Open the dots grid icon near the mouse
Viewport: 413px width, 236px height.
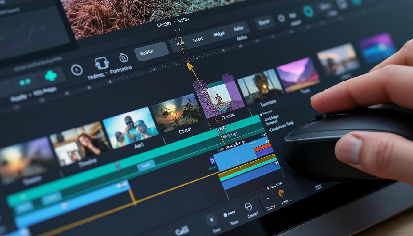click(x=318, y=187)
